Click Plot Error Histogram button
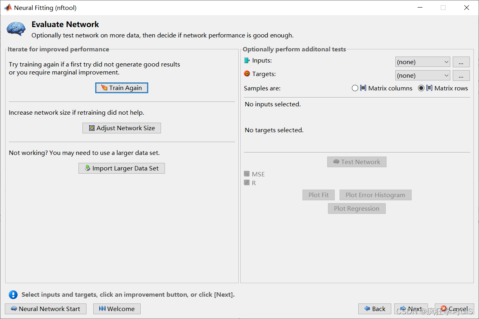The image size is (479, 319). coord(375,195)
